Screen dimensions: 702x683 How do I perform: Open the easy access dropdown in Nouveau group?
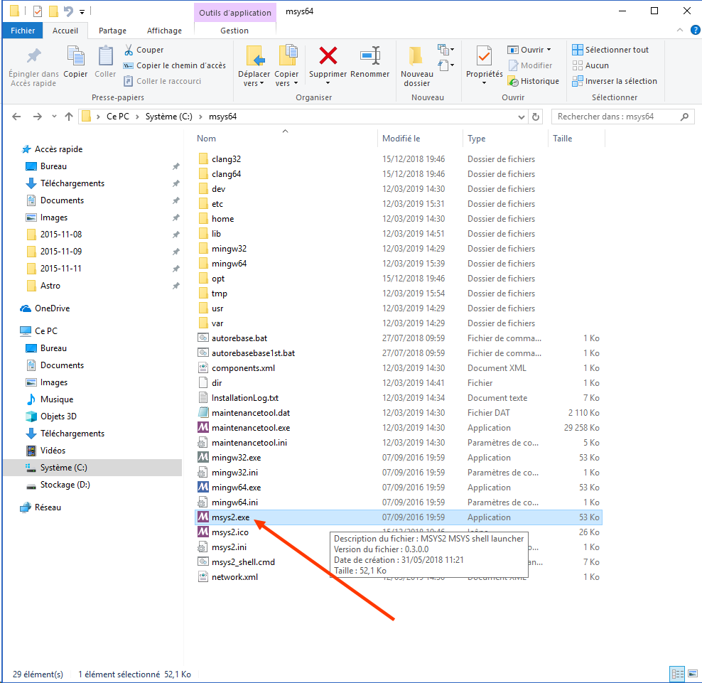point(446,65)
